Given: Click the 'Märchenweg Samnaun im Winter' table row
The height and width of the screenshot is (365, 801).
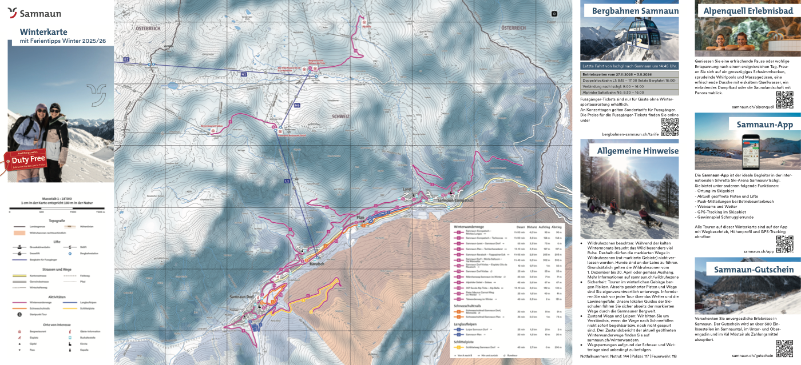Looking at the screenshot, I should (x=507, y=276).
